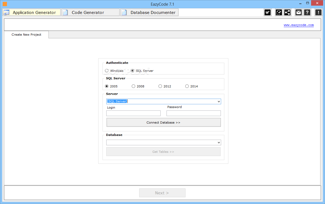Click the Login input field

pyautogui.click(x=133, y=113)
